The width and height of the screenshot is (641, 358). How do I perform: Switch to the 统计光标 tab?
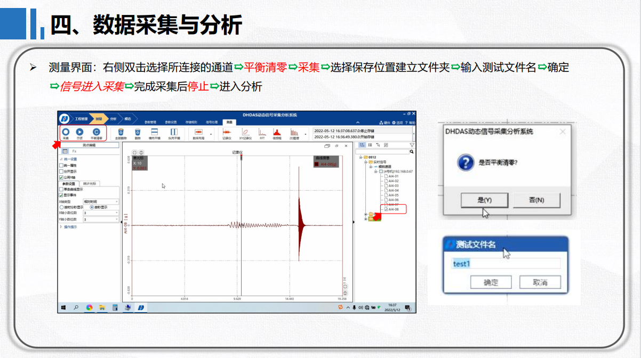[x=90, y=184]
